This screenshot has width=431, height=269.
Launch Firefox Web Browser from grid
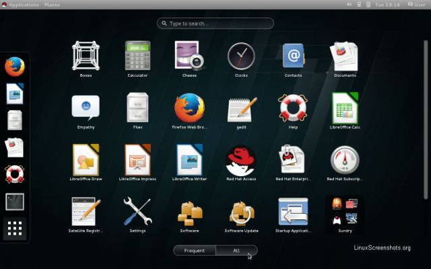point(189,108)
